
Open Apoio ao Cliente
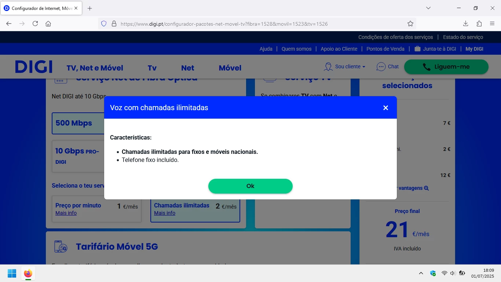point(339,49)
